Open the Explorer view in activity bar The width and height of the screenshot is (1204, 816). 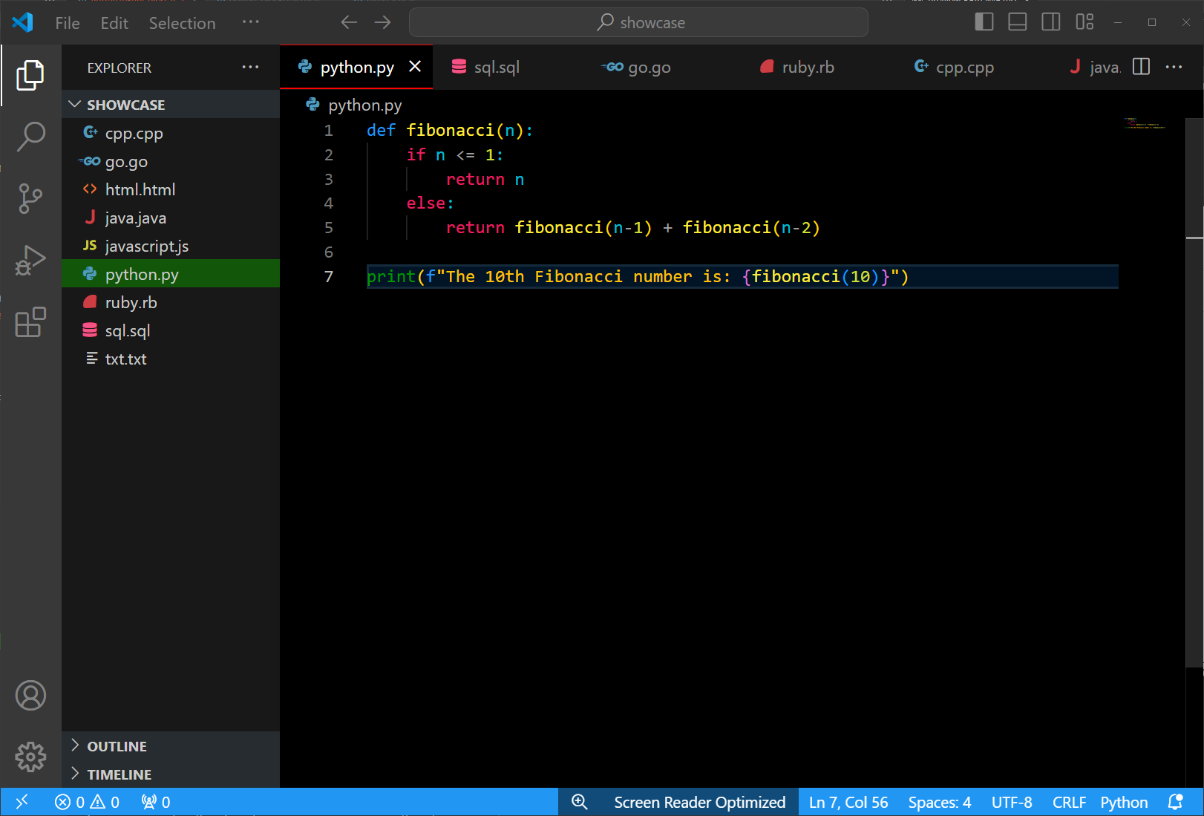(x=30, y=75)
